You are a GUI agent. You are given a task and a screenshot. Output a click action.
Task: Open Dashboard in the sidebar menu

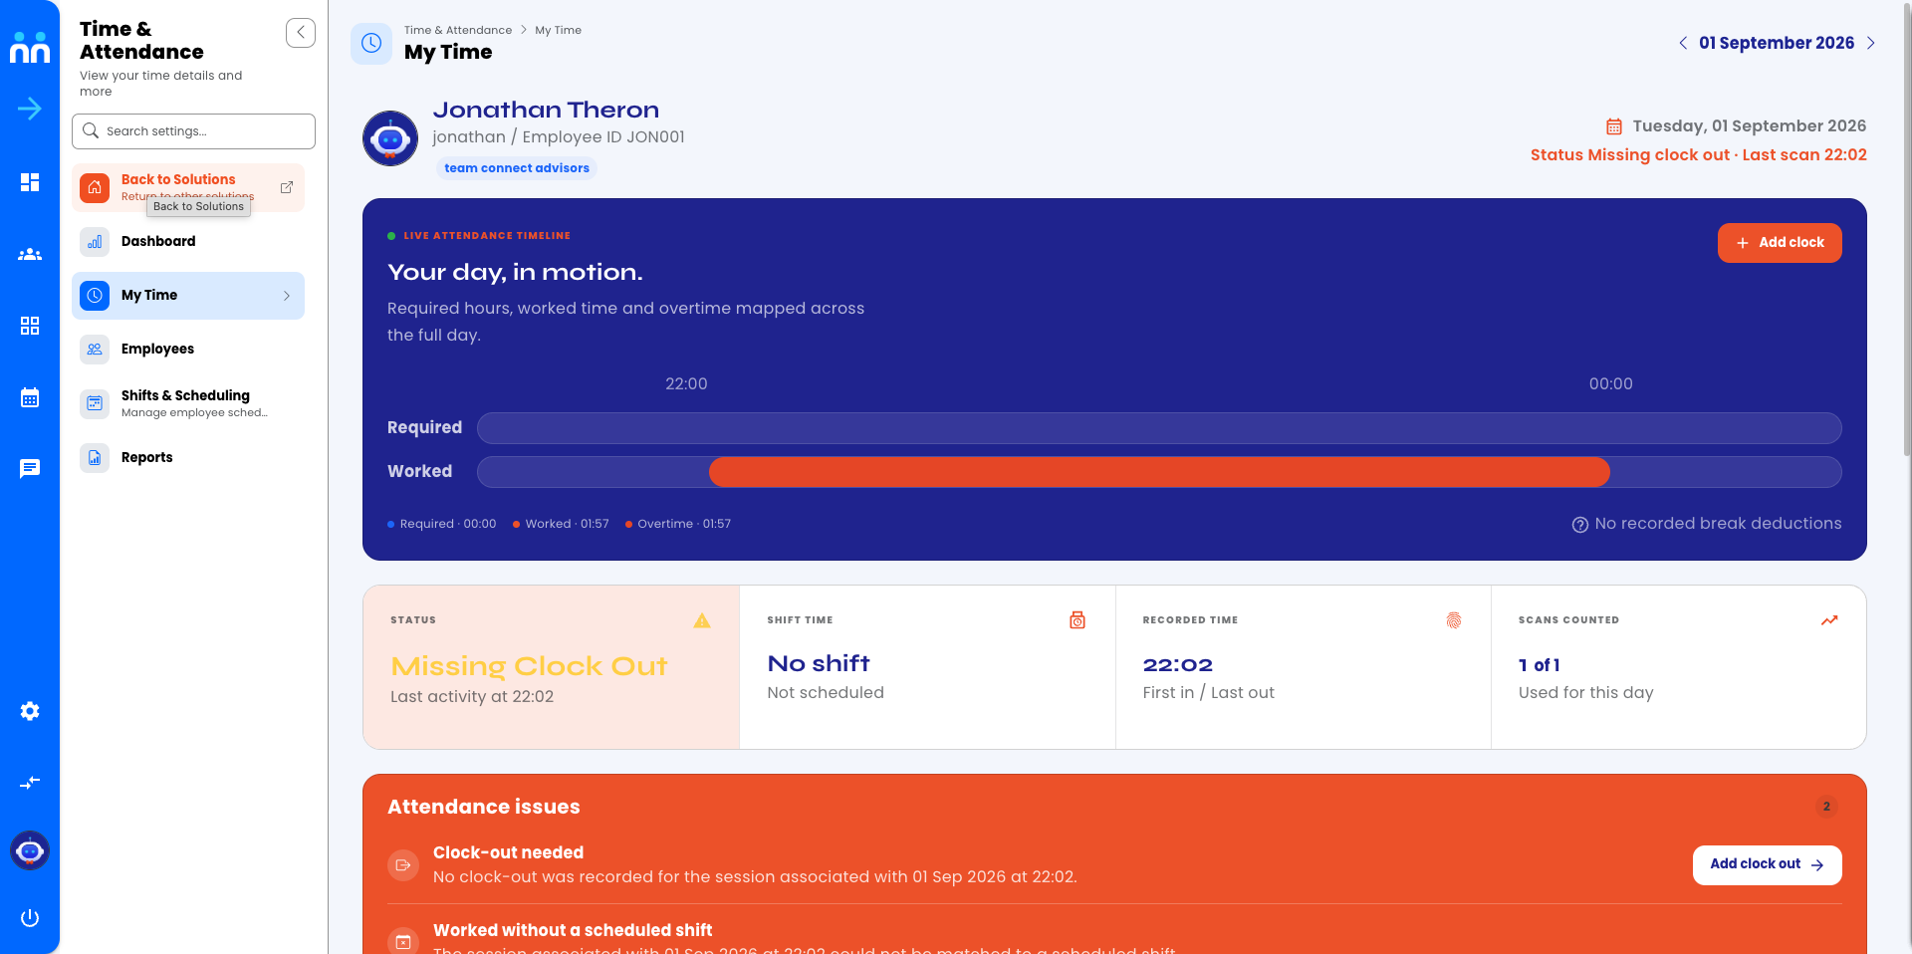[x=188, y=242]
